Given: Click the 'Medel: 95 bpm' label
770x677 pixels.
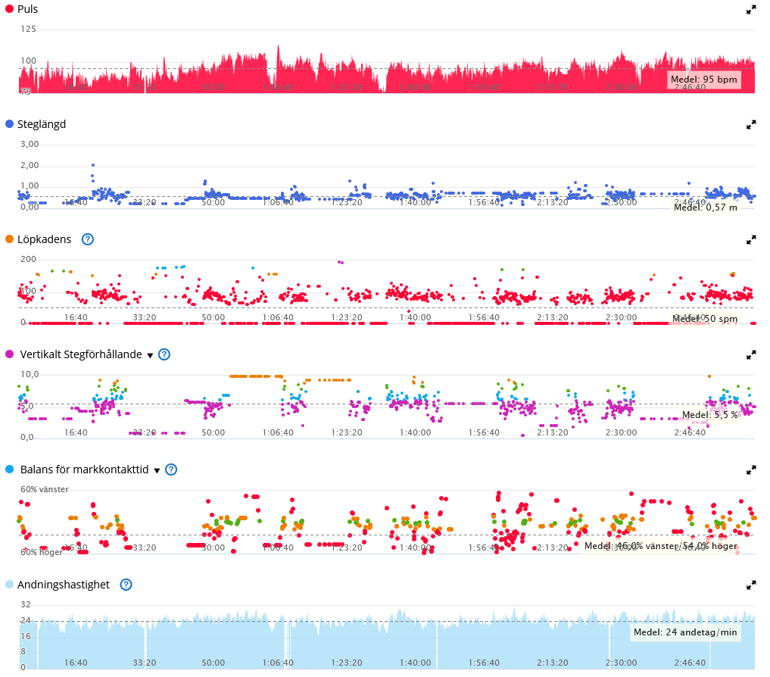Looking at the screenshot, I should tap(703, 79).
